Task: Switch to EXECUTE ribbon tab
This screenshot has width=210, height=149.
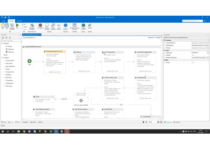Action: tap(19, 21)
